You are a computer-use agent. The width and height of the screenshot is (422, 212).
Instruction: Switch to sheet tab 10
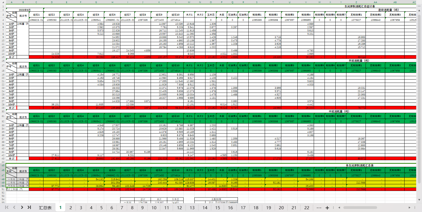click(x=154, y=208)
